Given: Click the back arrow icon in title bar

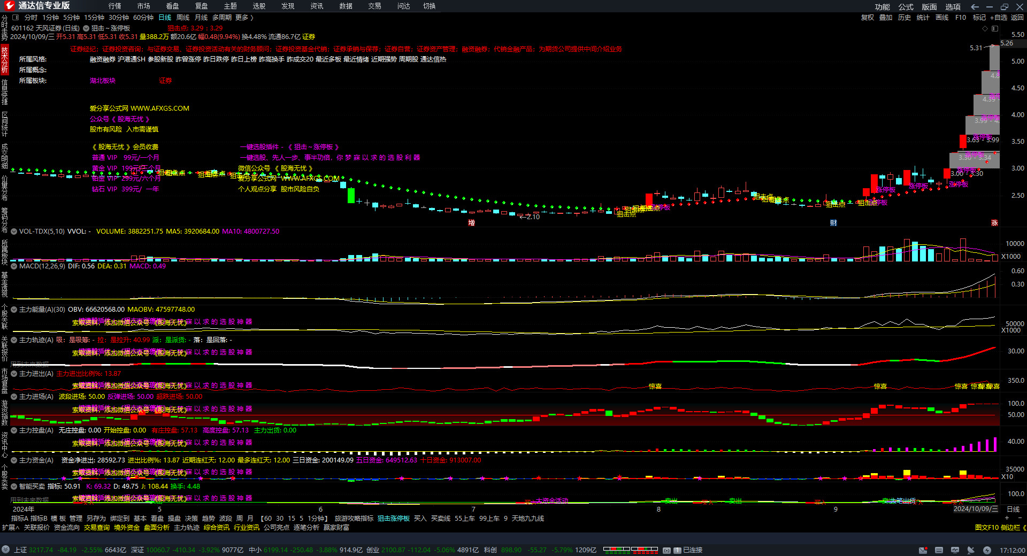Looking at the screenshot, I should (975, 6).
